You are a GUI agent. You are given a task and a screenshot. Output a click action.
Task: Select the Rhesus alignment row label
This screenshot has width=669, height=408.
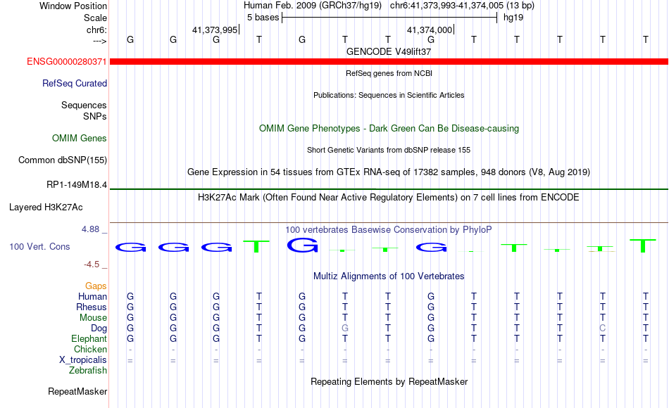point(92,307)
